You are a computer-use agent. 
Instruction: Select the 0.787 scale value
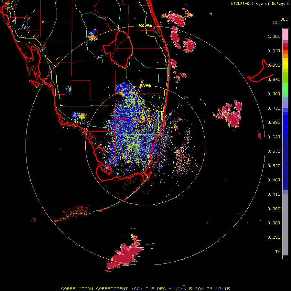[274, 94]
